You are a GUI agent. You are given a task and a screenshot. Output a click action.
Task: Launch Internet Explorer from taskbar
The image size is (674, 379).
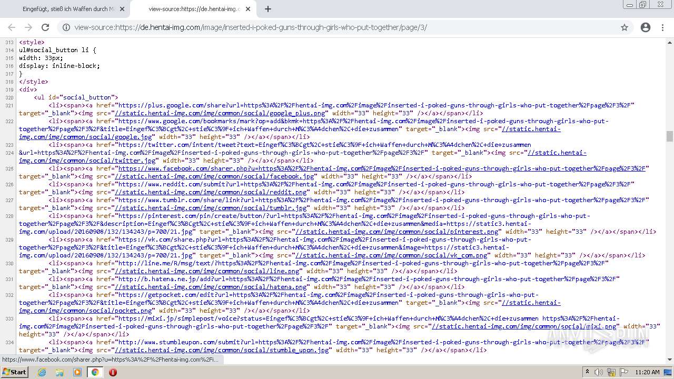click(42, 372)
